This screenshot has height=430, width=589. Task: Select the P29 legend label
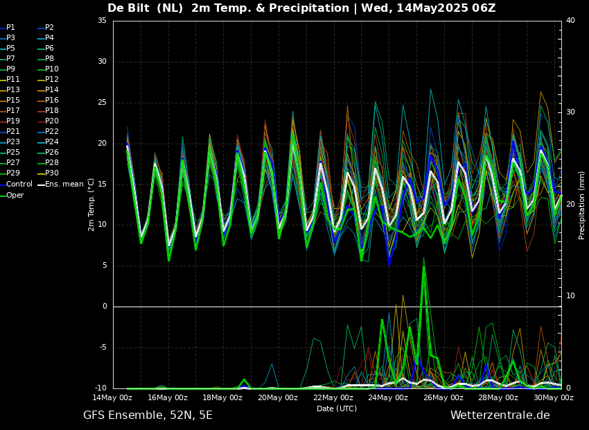coord(12,173)
